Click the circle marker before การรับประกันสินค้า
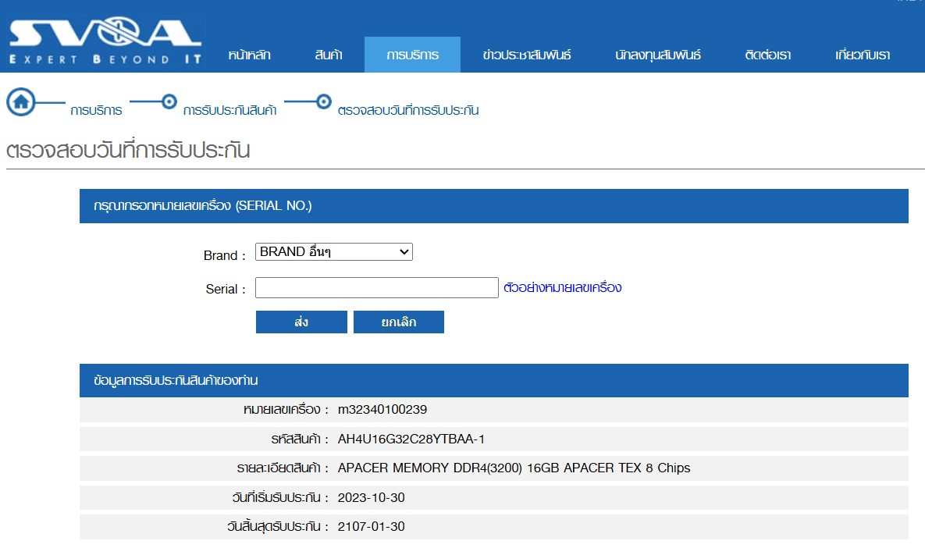The height and width of the screenshot is (548, 925). pos(169,102)
